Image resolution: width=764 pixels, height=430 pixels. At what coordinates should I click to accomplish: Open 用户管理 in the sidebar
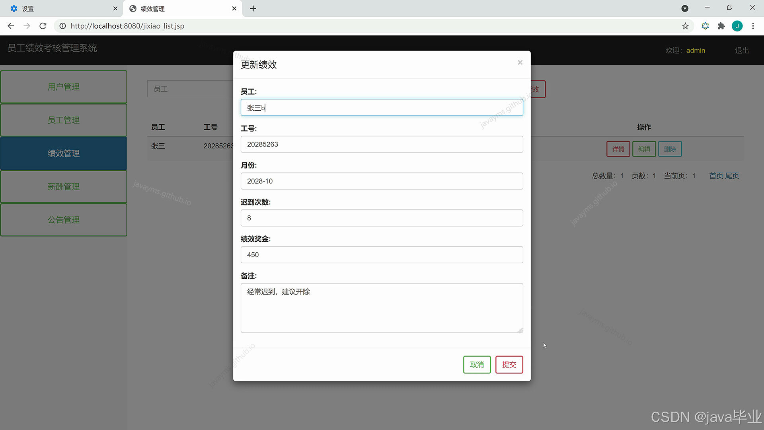tap(64, 87)
